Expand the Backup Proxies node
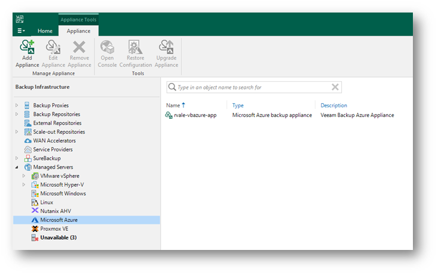Image resolution: width=438 pixels, height=275 pixels. point(17,106)
